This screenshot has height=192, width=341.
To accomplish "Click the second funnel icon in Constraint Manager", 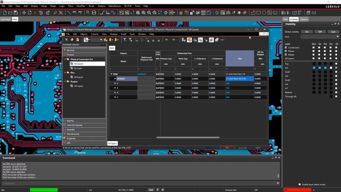I will [x=130, y=40].
